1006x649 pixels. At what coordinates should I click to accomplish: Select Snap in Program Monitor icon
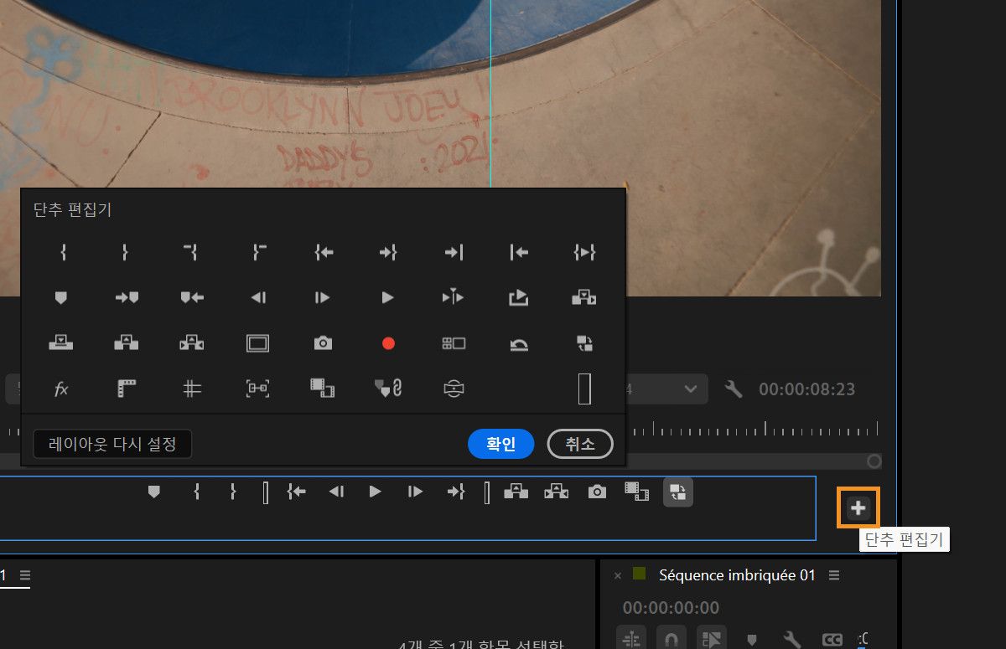click(257, 389)
